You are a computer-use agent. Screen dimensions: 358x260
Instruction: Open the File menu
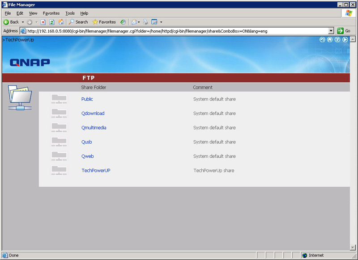click(8, 13)
